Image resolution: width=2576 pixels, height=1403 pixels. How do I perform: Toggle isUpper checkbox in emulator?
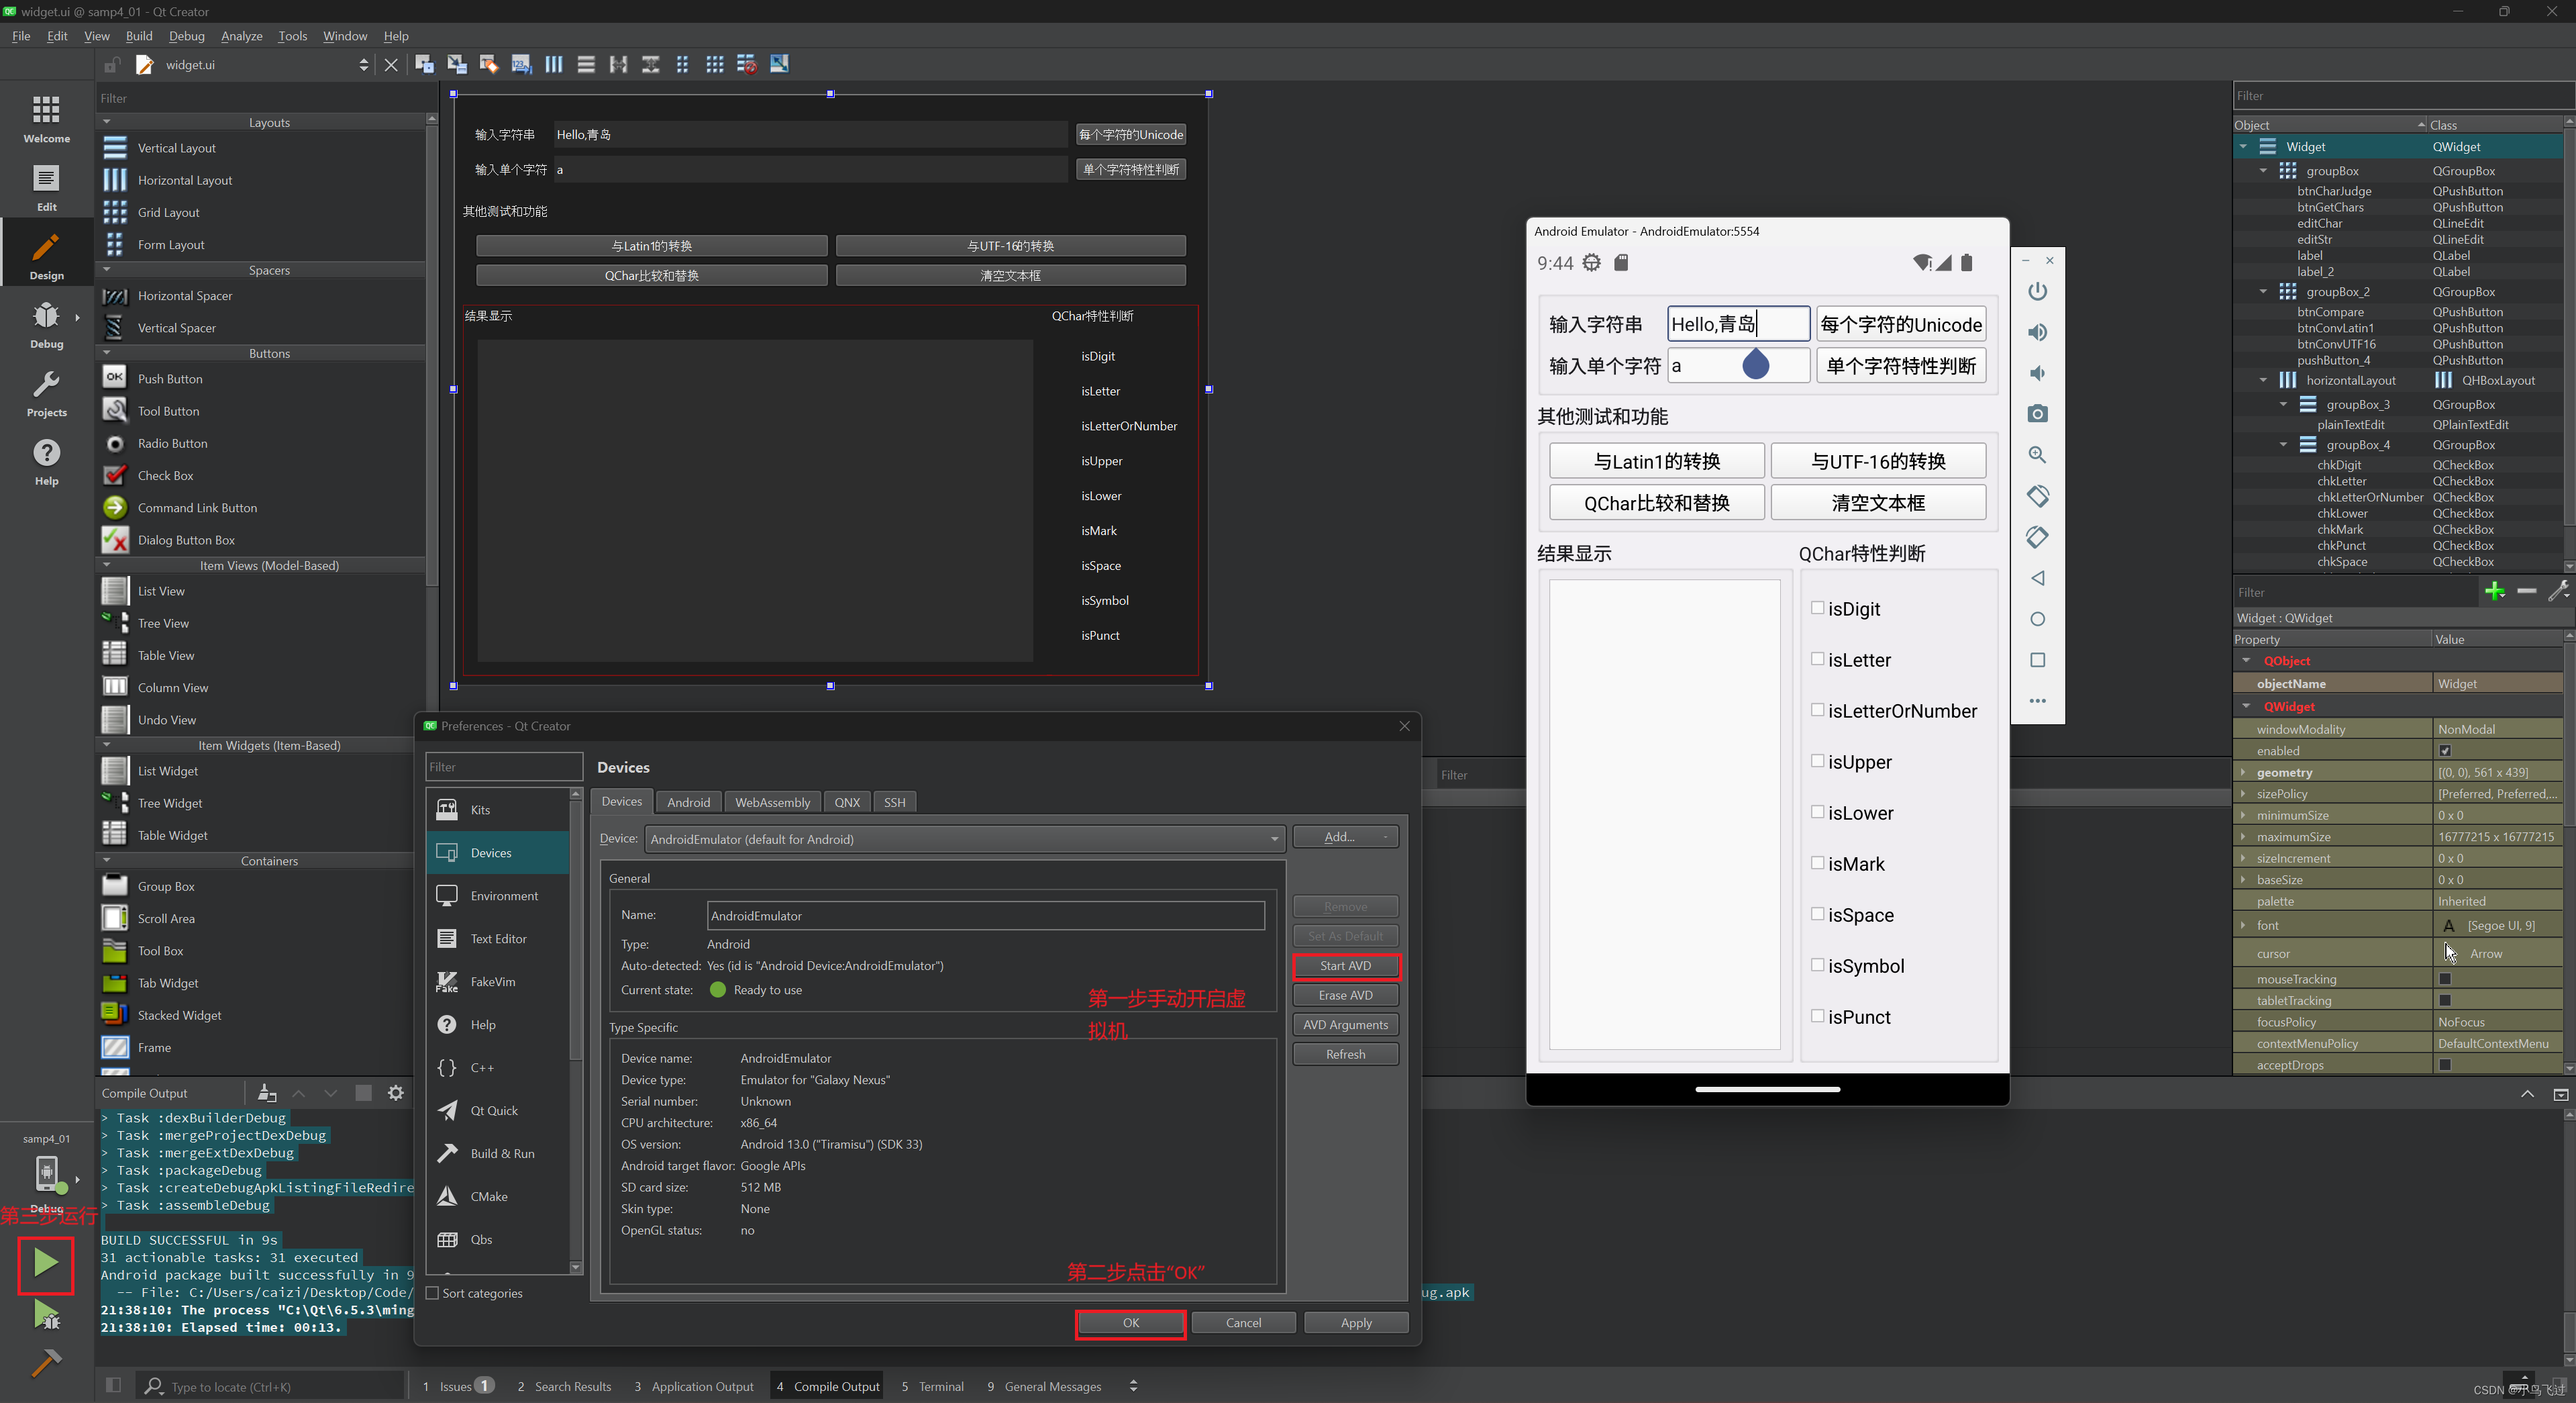(1817, 761)
